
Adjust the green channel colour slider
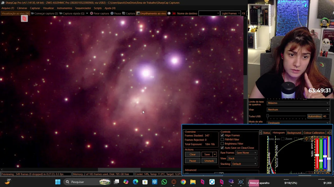click(321, 161)
